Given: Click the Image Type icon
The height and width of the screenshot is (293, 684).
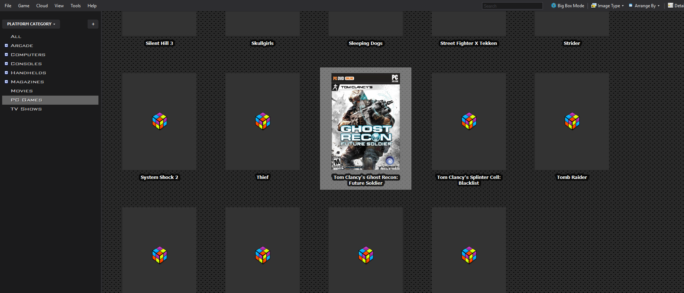Looking at the screenshot, I should point(594,5).
